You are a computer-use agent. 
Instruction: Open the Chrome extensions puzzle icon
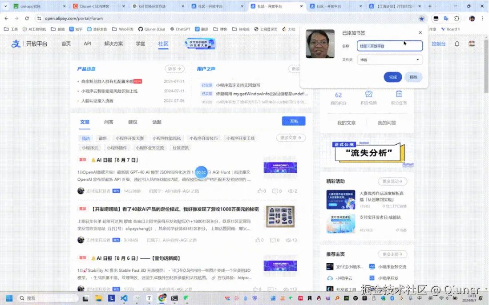pos(457,19)
